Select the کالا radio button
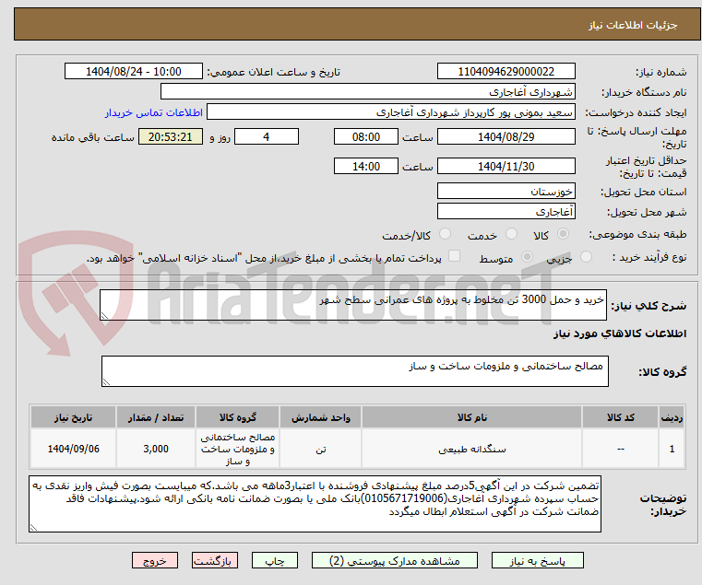The height and width of the screenshot is (585, 702). [x=564, y=234]
